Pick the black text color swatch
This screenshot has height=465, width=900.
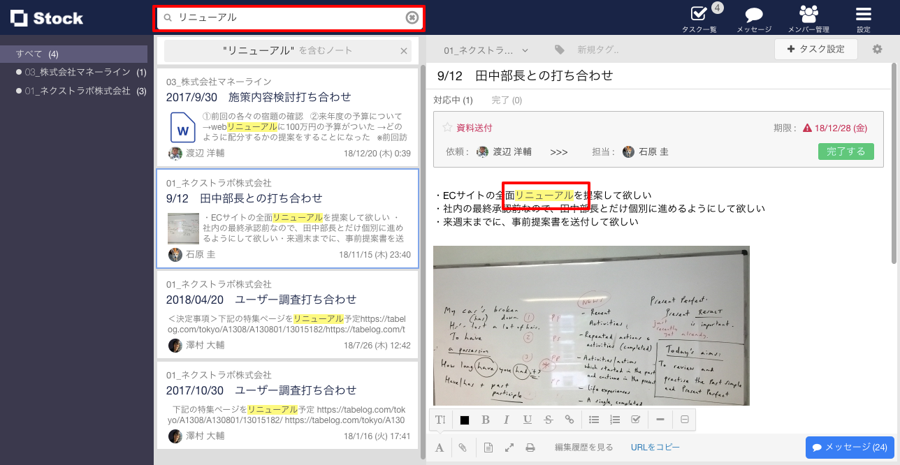pyautogui.click(x=465, y=419)
